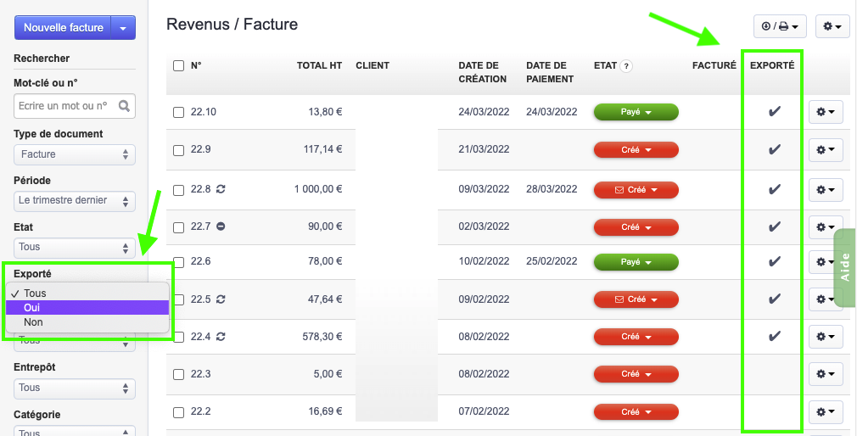
Task: Click exported checkmark of invoice 22.10
Action: pos(774,111)
